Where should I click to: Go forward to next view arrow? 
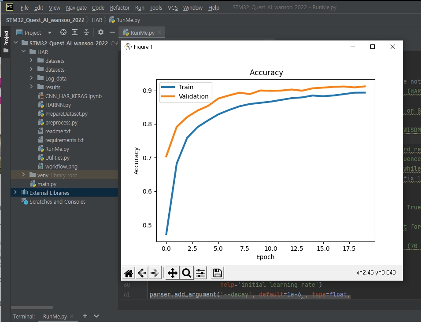[x=155, y=273]
